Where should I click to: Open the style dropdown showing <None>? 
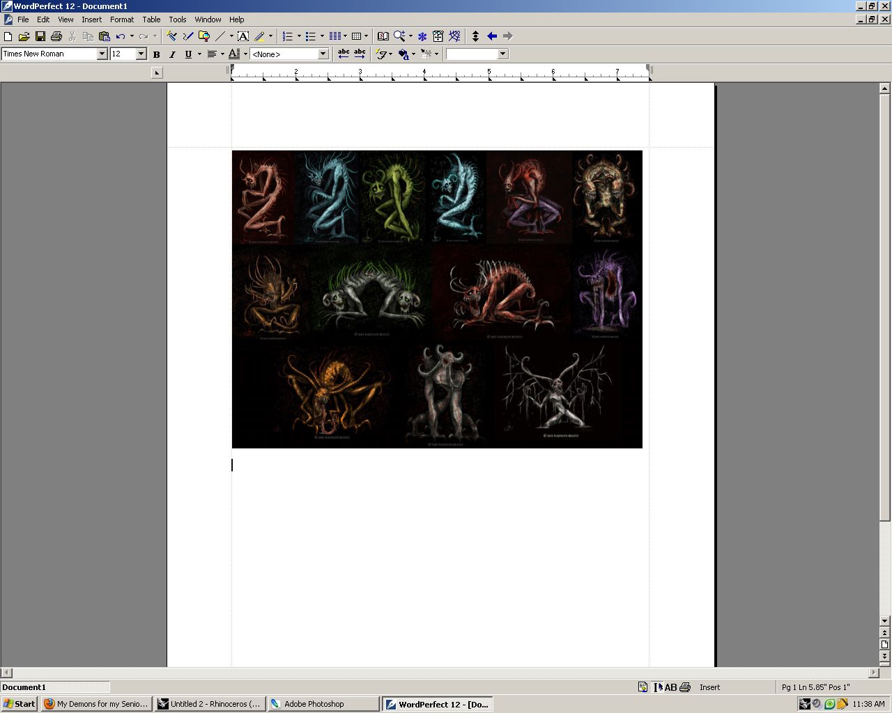(x=323, y=54)
